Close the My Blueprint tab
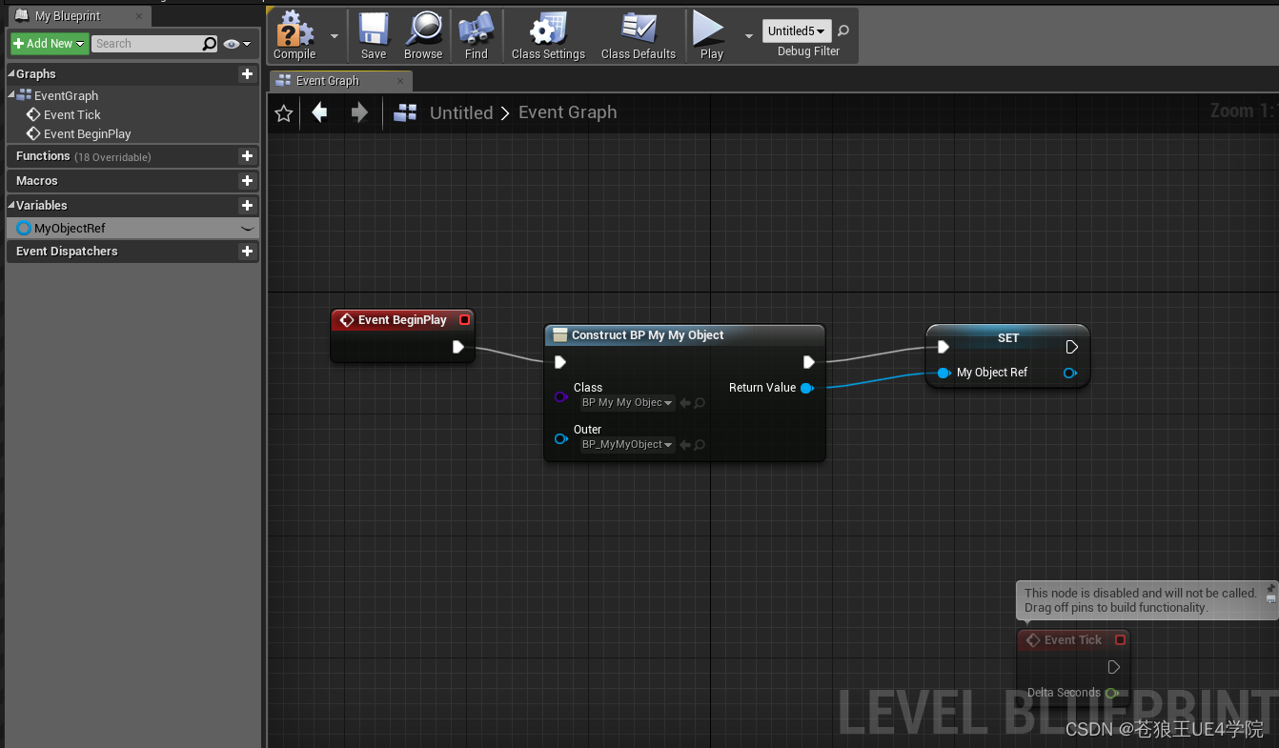Image resolution: width=1279 pixels, height=748 pixels. pyautogui.click(x=139, y=16)
